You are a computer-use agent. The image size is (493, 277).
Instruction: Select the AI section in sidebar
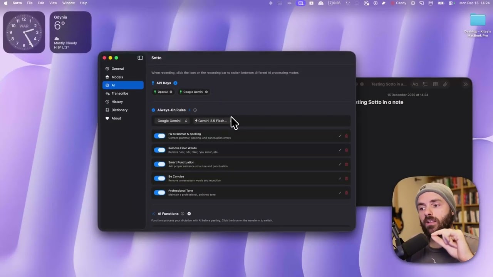tap(123, 85)
